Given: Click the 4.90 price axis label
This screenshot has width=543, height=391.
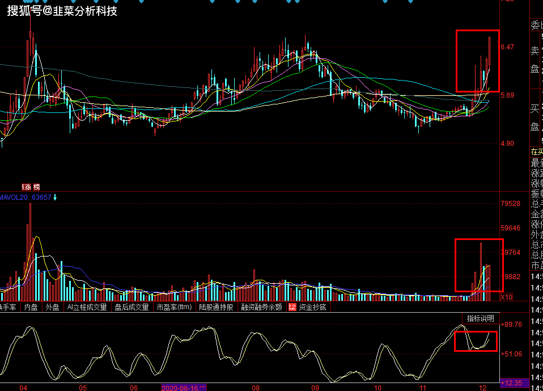Looking at the screenshot, I should 507,143.
